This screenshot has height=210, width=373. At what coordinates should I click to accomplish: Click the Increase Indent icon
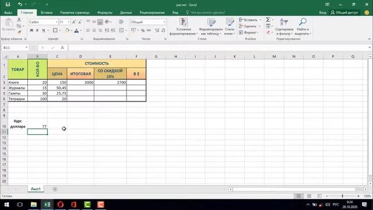pos(113,30)
